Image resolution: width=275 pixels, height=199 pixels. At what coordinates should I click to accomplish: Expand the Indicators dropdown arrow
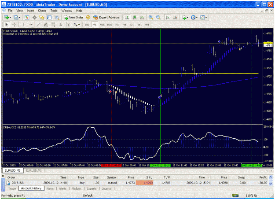[187, 18]
